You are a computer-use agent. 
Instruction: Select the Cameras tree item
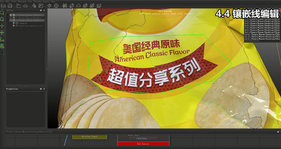point(23,23)
